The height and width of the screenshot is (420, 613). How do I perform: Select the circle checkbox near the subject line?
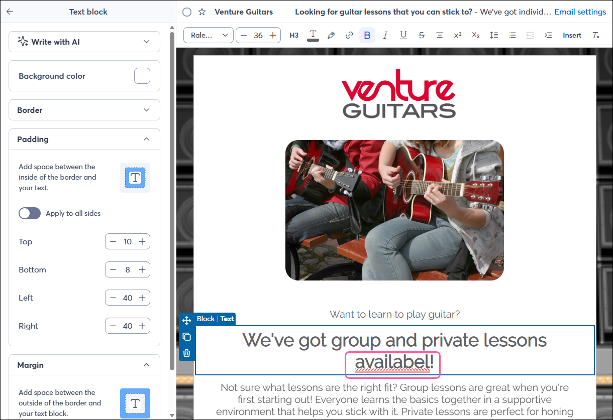pyautogui.click(x=186, y=12)
